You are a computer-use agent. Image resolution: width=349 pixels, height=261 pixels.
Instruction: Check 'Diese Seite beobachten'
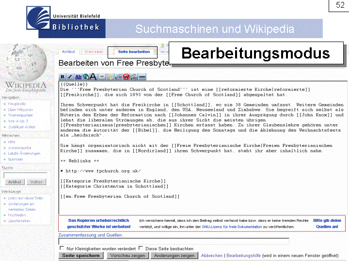pos(141,248)
